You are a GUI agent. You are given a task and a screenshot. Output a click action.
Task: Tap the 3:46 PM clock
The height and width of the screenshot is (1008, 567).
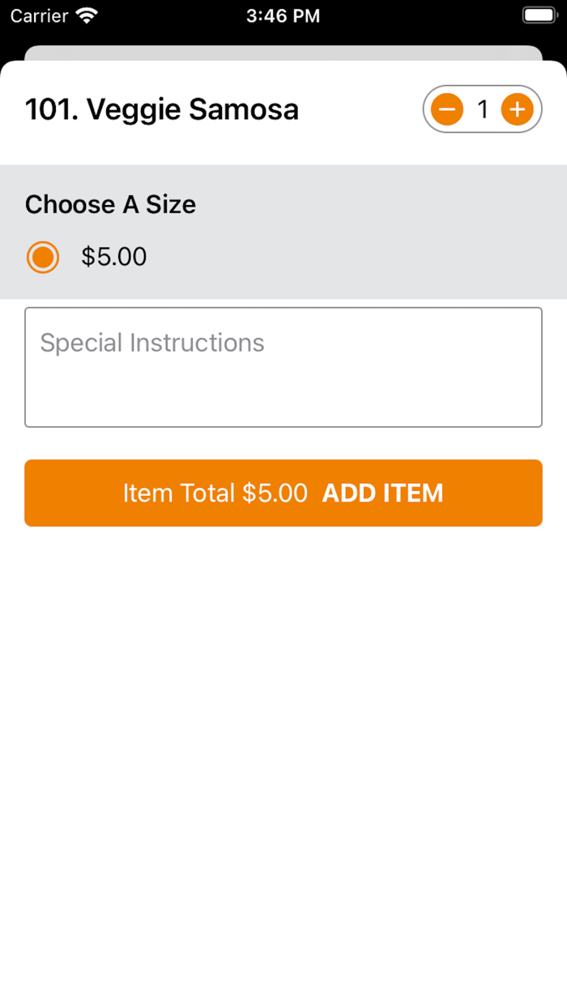(283, 15)
